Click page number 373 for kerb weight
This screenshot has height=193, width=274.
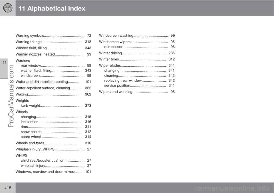tap(88, 106)
